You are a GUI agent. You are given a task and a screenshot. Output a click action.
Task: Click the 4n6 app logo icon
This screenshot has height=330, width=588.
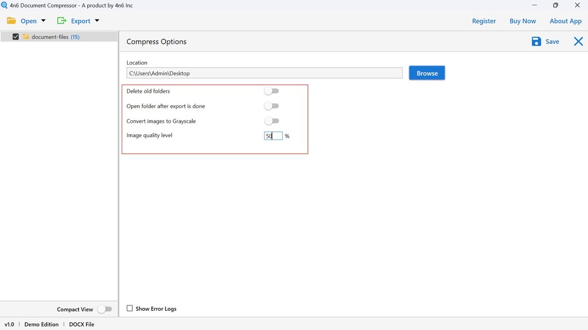click(5, 5)
